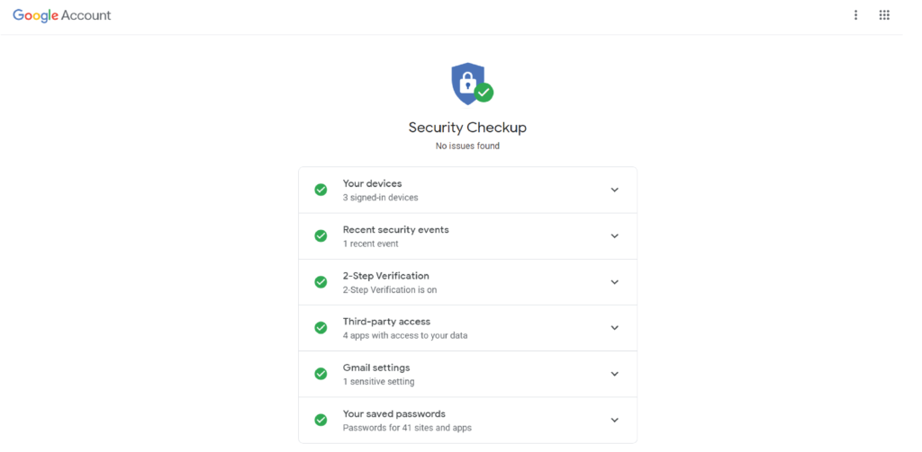Viewport: 922px width, 452px height.
Task: Expand the 2-Step Verification chevron
Action: (x=614, y=282)
